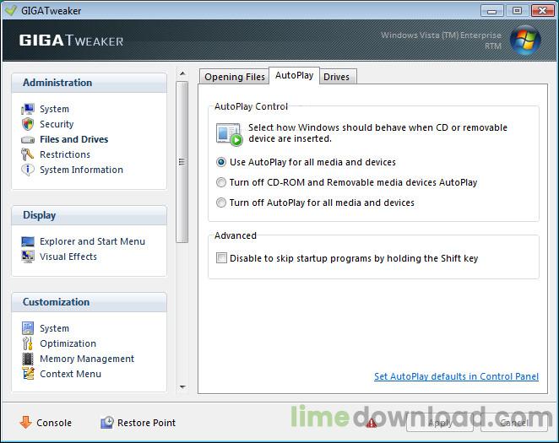The image size is (559, 443).
Task: Open the Context Menu label
Action: click(x=70, y=374)
